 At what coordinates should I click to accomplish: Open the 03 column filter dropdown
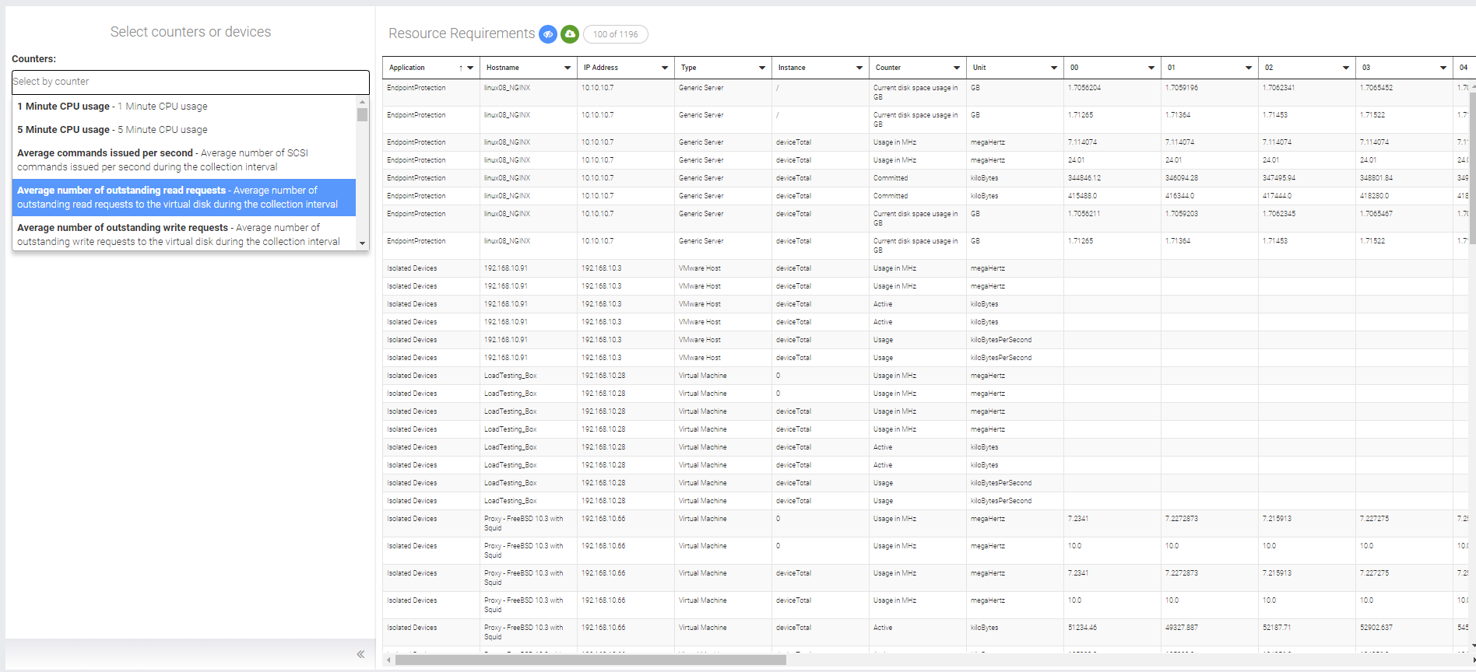(x=1443, y=68)
